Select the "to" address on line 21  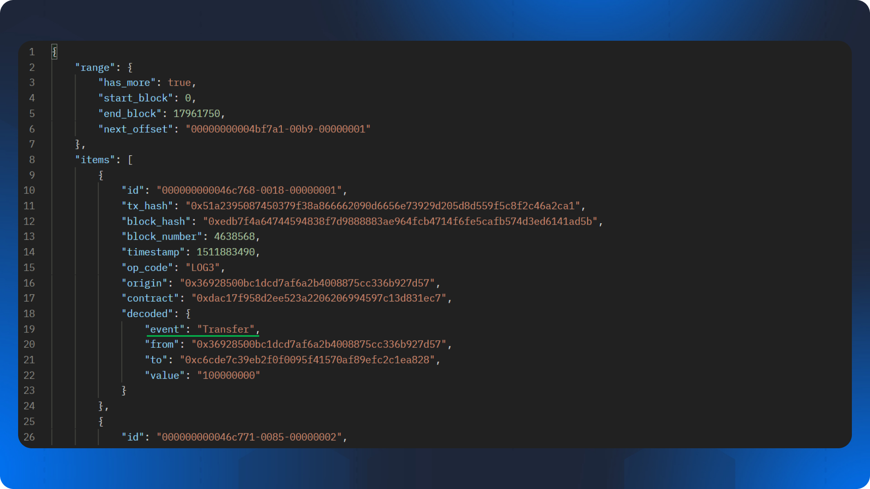point(307,360)
